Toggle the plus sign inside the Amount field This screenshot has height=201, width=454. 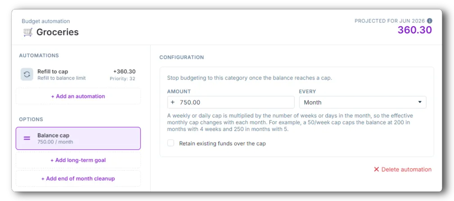(173, 103)
